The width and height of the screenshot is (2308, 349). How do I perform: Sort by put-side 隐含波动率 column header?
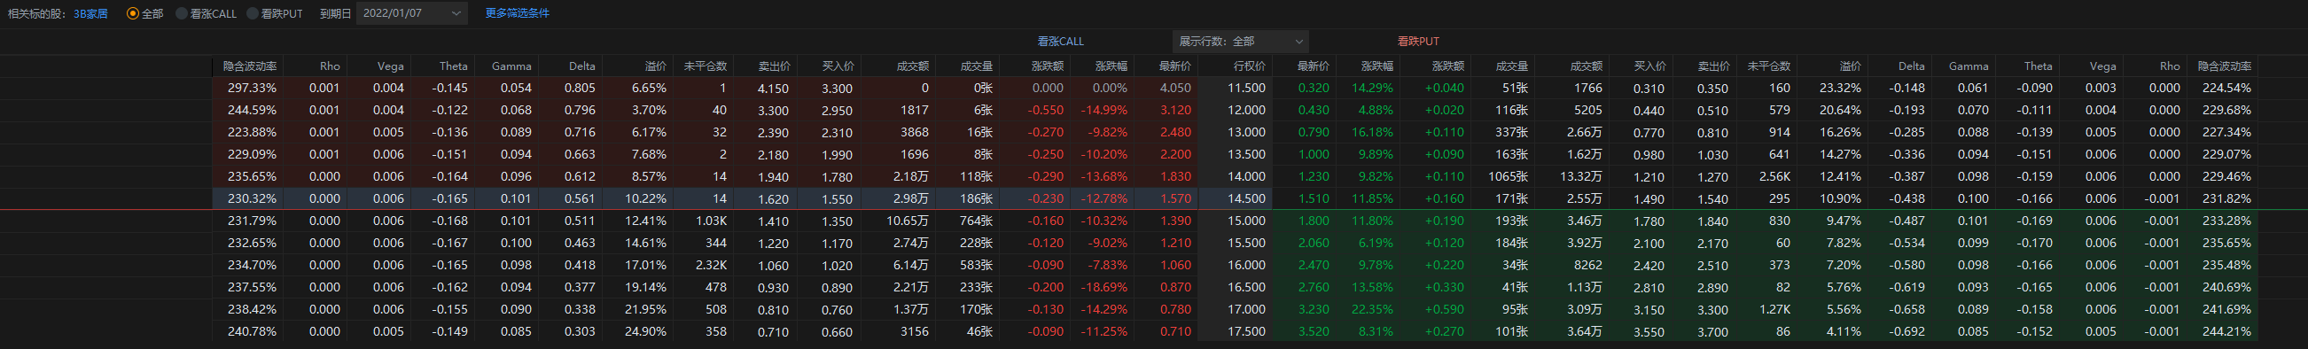pos(2224,66)
